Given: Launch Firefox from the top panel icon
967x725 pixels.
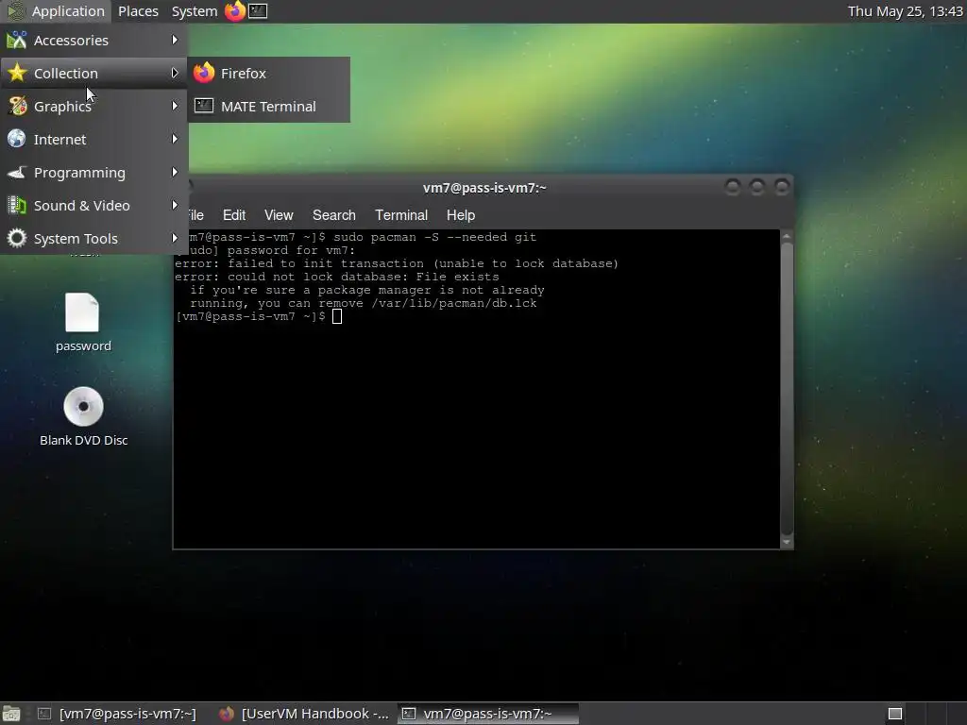Looking at the screenshot, I should pos(235,10).
